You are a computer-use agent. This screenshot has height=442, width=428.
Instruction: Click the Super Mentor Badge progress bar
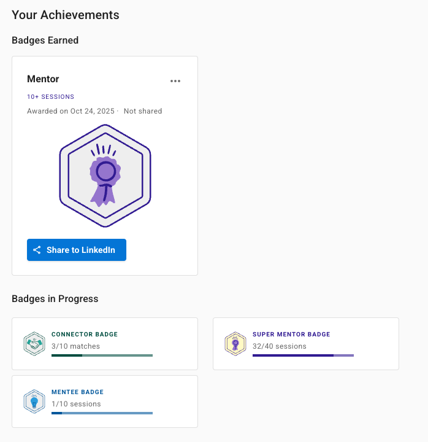(x=303, y=355)
